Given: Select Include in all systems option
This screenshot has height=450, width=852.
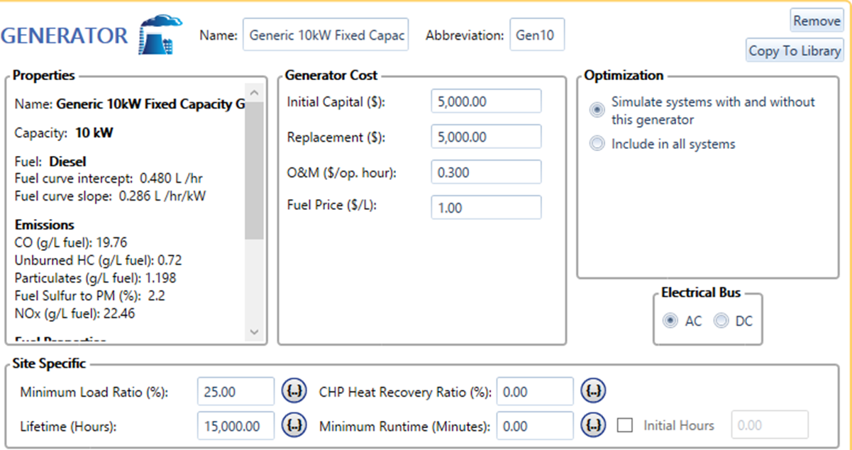Looking at the screenshot, I should (x=597, y=143).
